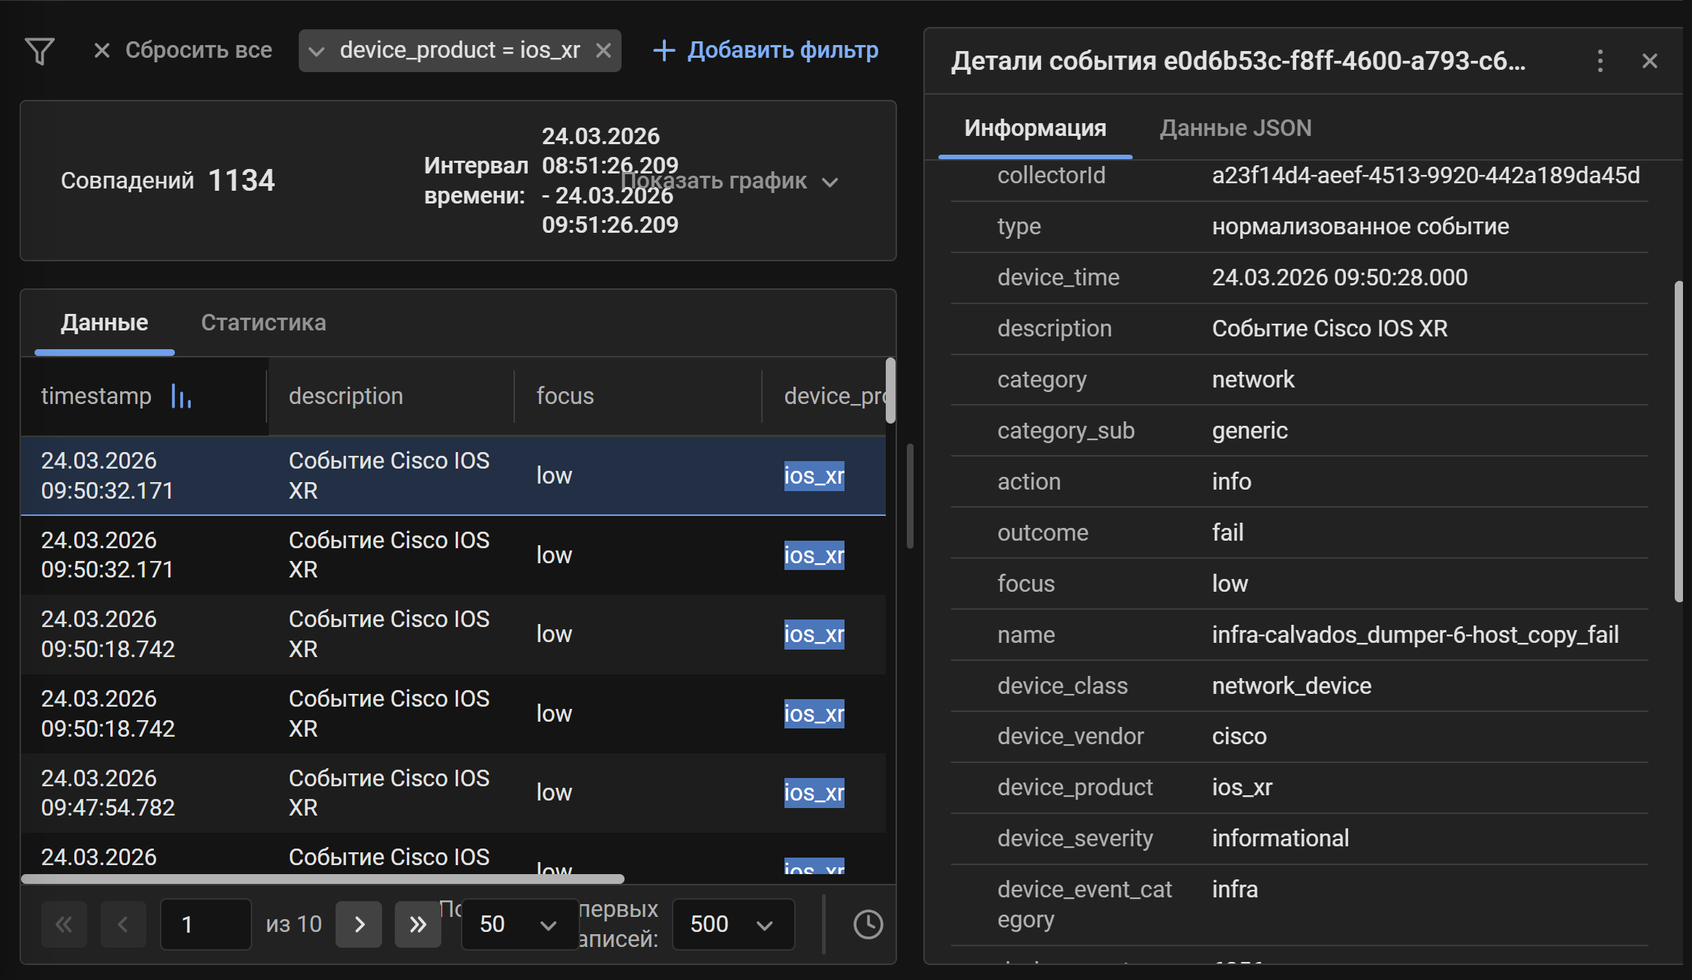
Task: Switch to the Статистика tab
Action: tap(263, 323)
